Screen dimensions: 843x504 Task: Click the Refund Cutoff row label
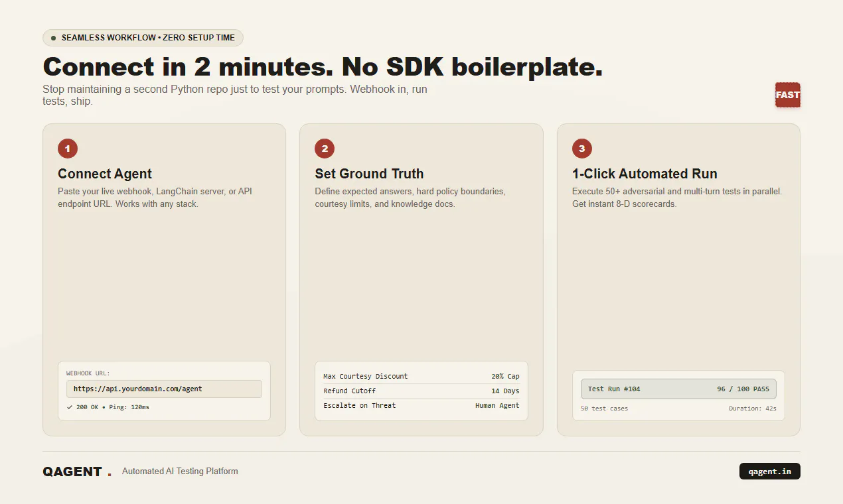point(349,391)
